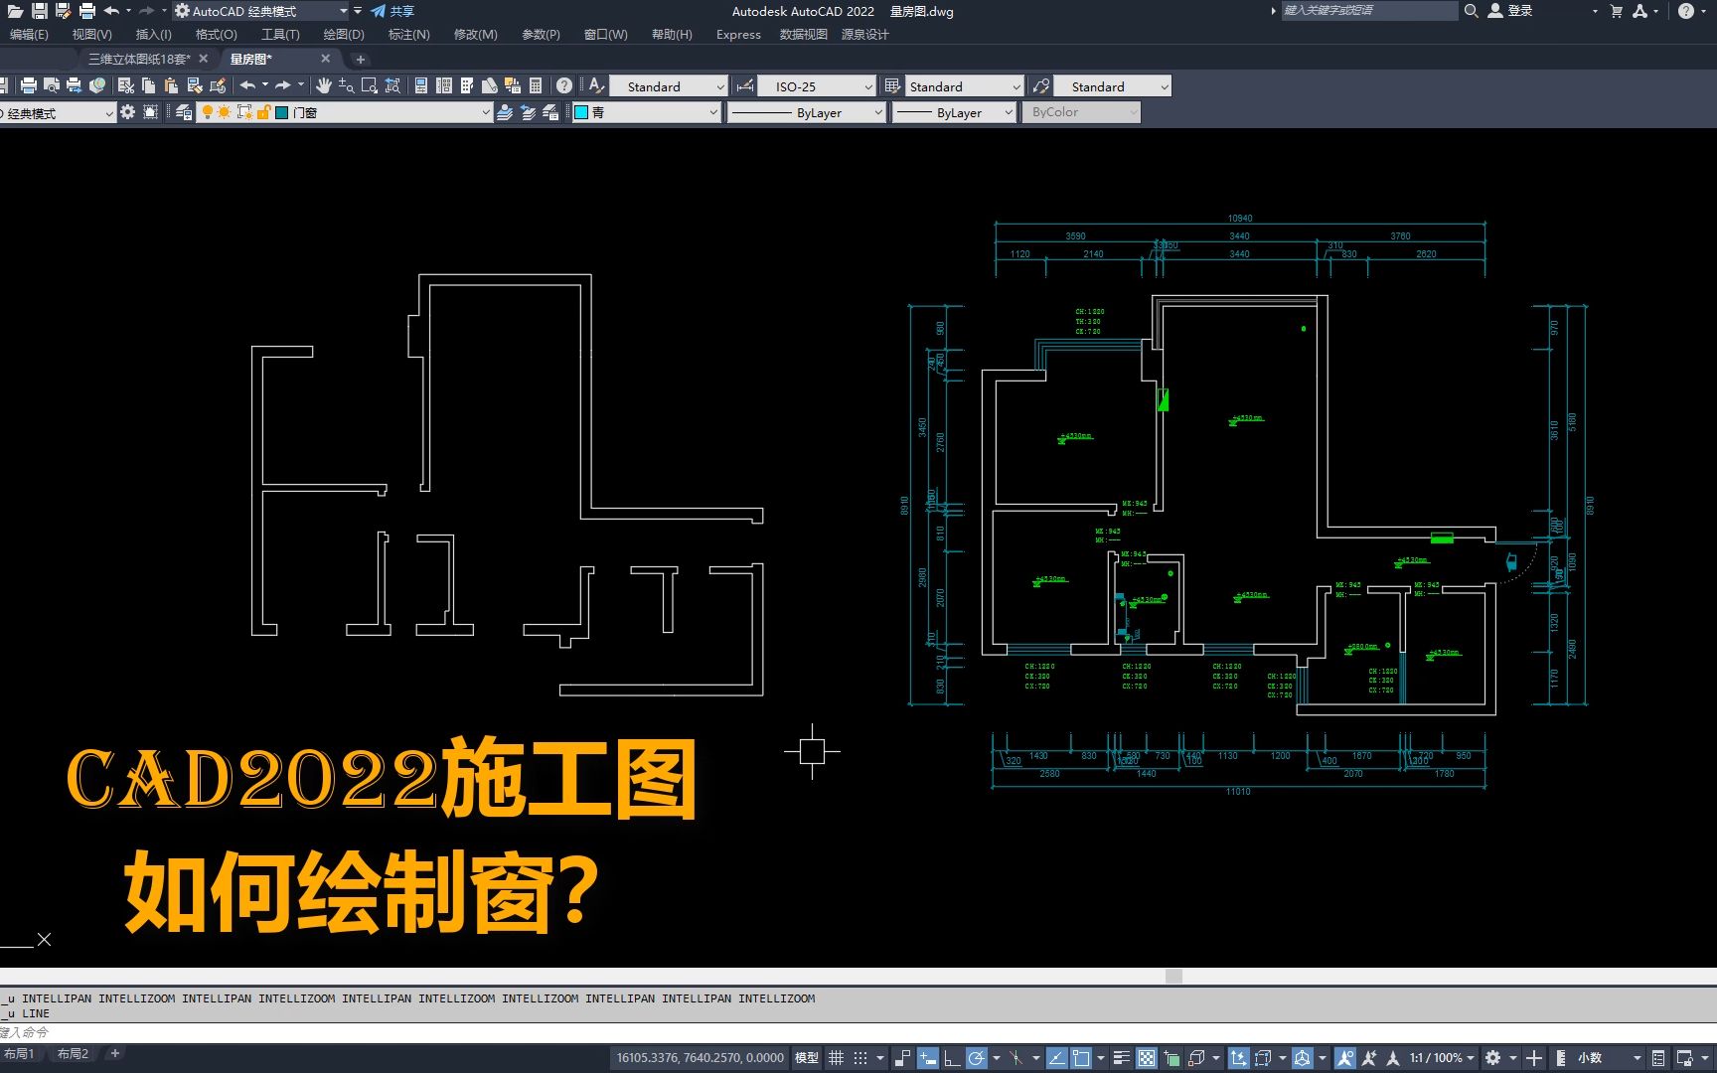Open the Standard table style dropdown
1717x1073 pixels.
coord(1016,86)
